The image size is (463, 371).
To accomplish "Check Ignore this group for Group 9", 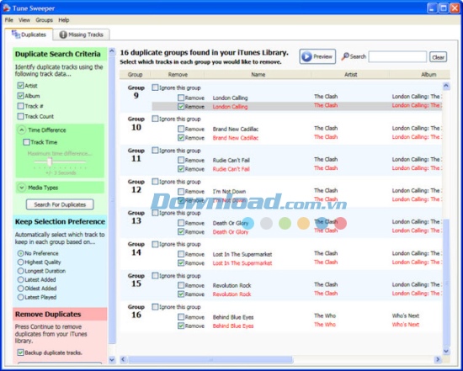I will click(x=155, y=87).
